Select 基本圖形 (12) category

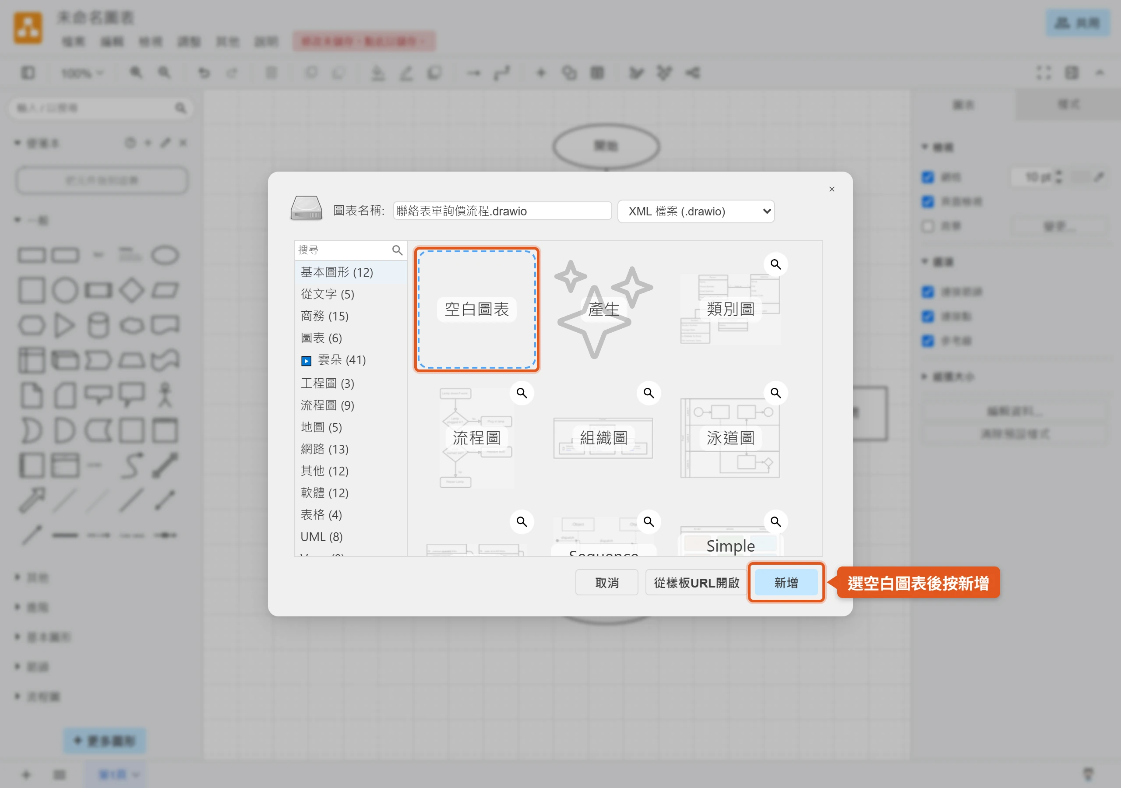pyautogui.click(x=351, y=272)
